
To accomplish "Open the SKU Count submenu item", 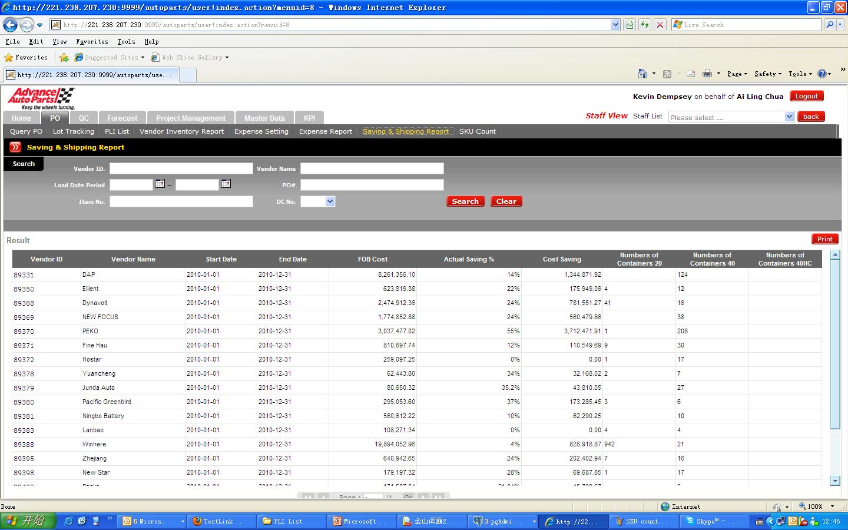I will pyautogui.click(x=477, y=131).
